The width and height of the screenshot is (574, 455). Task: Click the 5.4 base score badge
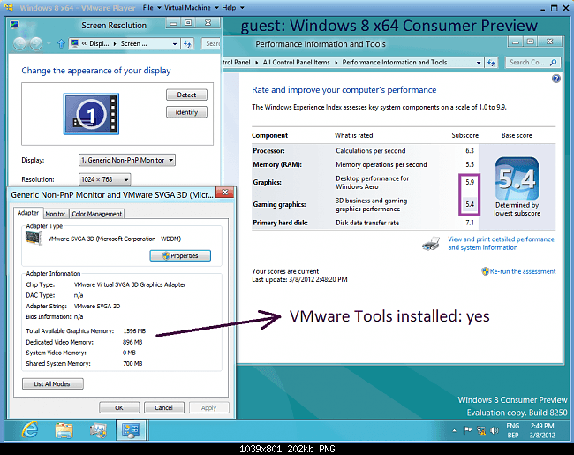pyautogui.click(x=517, y=178)
